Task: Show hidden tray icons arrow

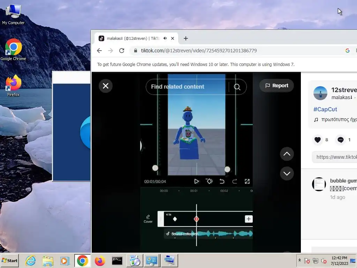Action: click(x=299, y=260)
